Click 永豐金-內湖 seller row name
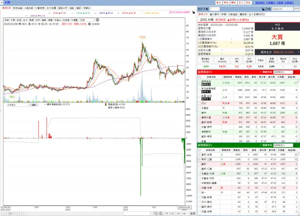The width and height of the screenshot is (300, 216). coord(208,174)
